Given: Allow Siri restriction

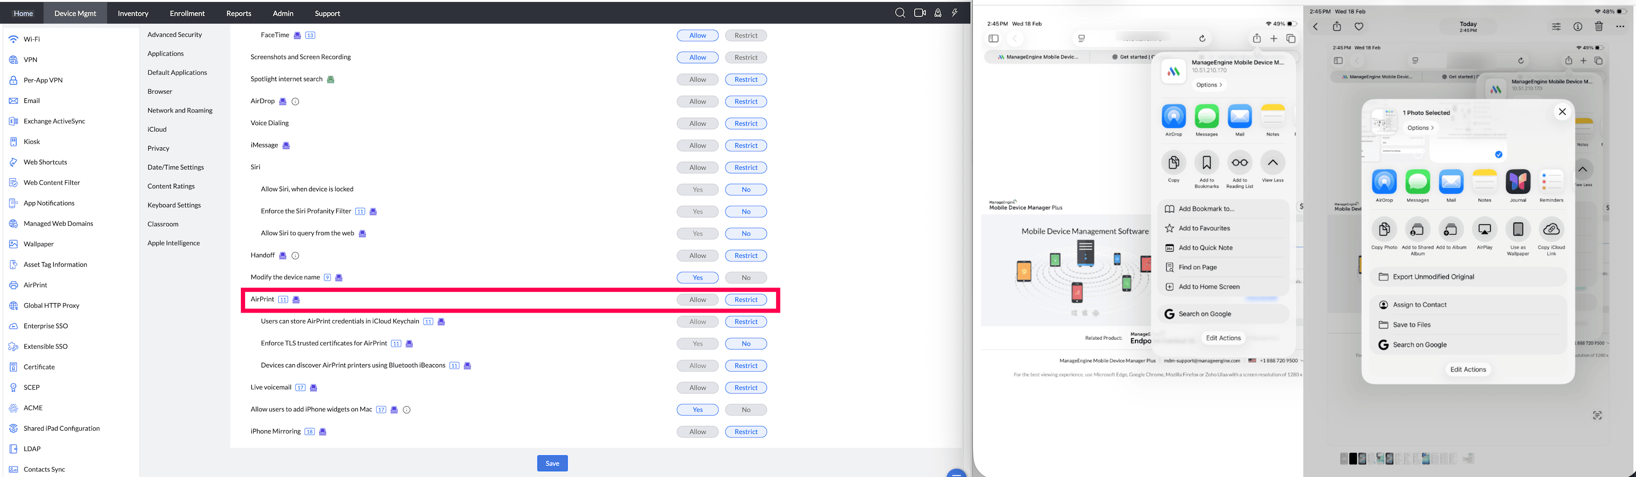Looking at the screenshot, I should 698,168.
